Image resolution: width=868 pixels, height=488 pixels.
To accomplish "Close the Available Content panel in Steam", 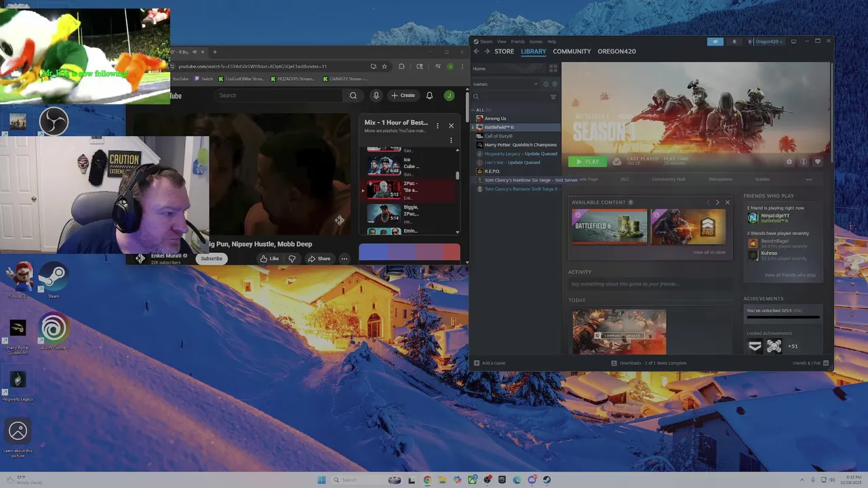I will [x=728, y=203].
